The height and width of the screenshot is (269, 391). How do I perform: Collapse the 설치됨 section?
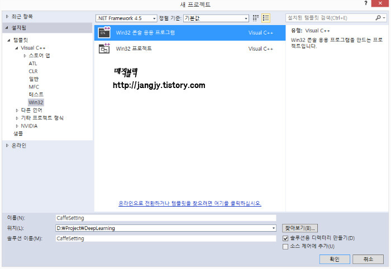7,28
